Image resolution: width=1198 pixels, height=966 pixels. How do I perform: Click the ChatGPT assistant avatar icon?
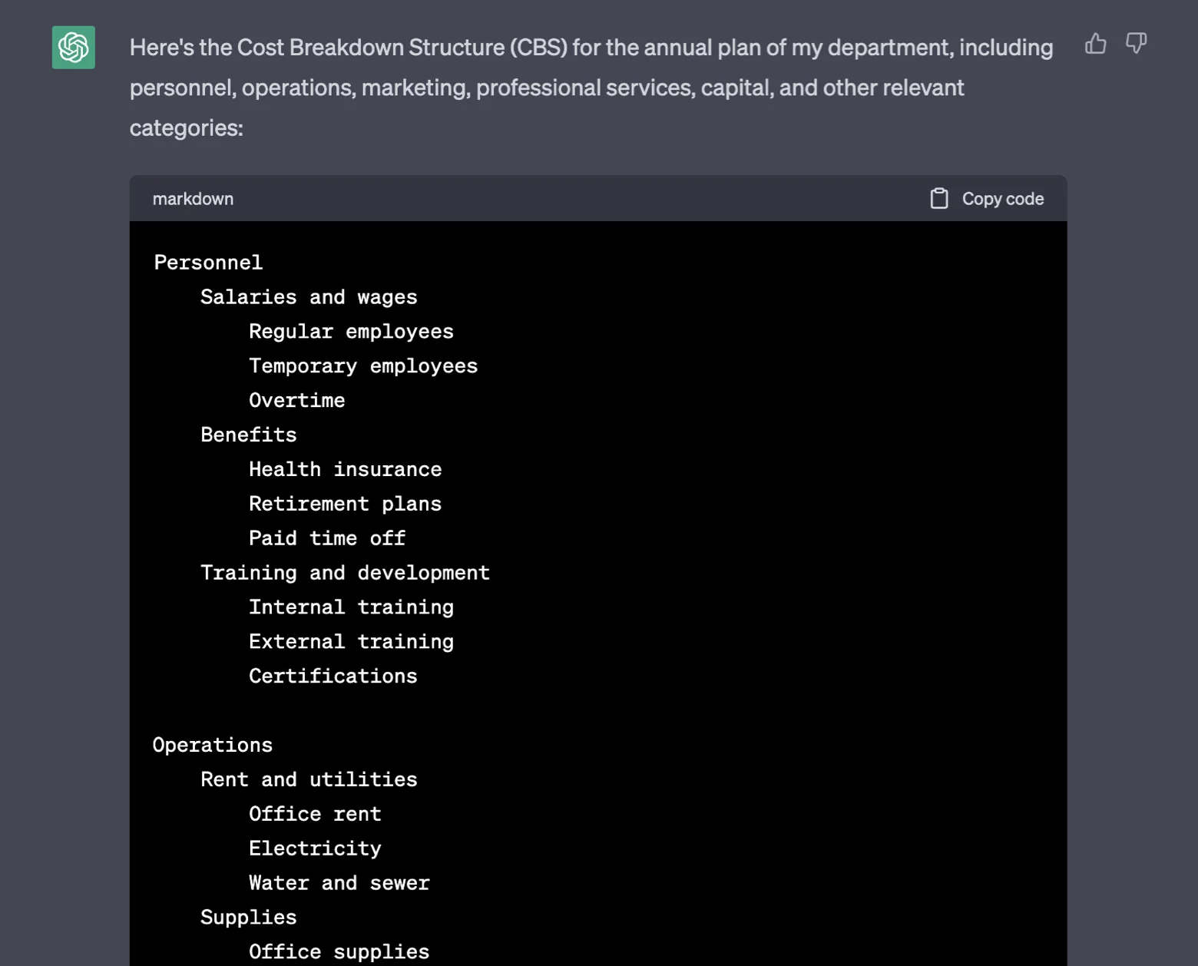tap(73, 48)
